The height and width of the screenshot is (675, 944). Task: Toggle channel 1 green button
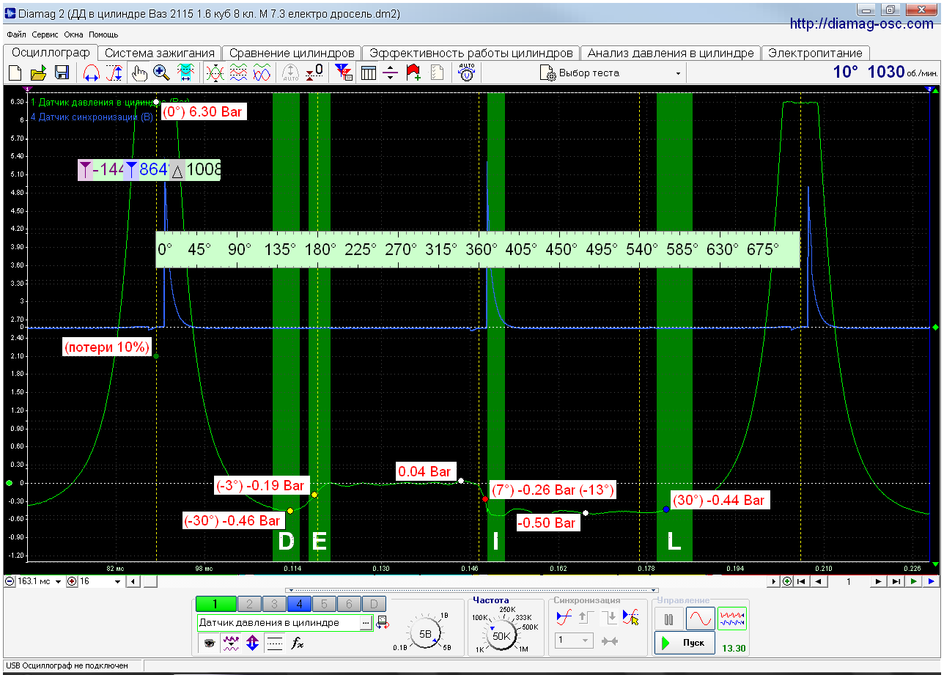tap(216, 604)
